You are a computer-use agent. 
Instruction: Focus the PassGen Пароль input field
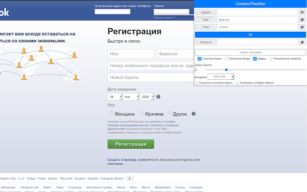tap(258, 12)
